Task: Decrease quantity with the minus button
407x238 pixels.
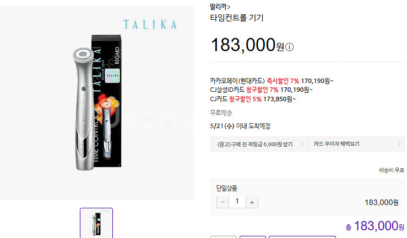Action: point(223,202)
